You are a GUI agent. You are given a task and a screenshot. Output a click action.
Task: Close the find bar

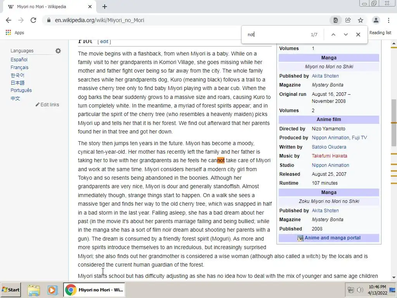pyautogui.click(x=358, y=35)
